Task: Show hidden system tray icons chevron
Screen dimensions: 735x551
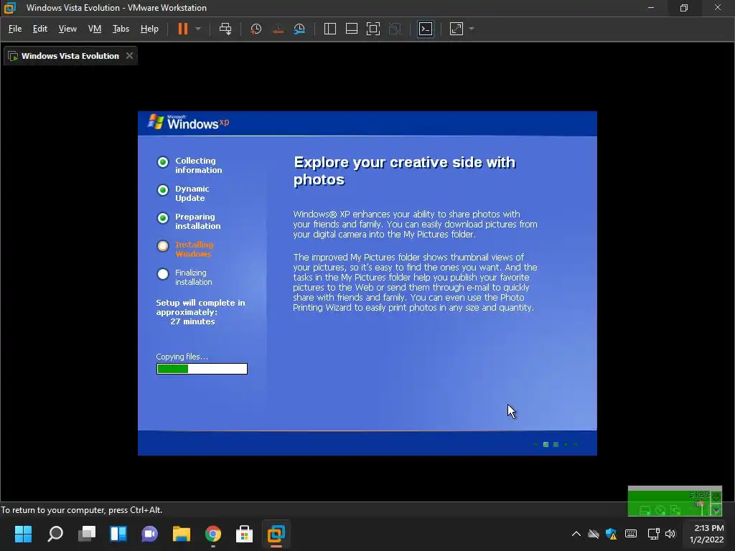Action: (576, 534)
